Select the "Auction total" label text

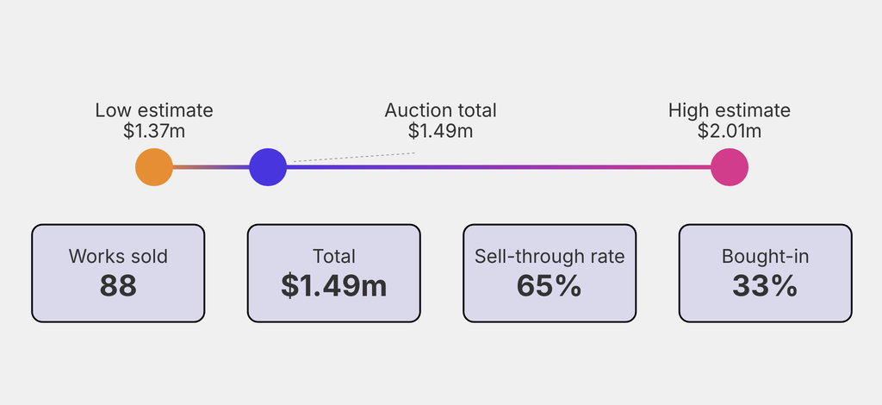[x=440, y=110]
